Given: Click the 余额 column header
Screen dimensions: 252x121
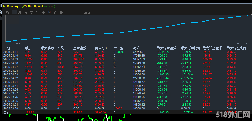Looking at the screenshot, I should coord(136,48).
